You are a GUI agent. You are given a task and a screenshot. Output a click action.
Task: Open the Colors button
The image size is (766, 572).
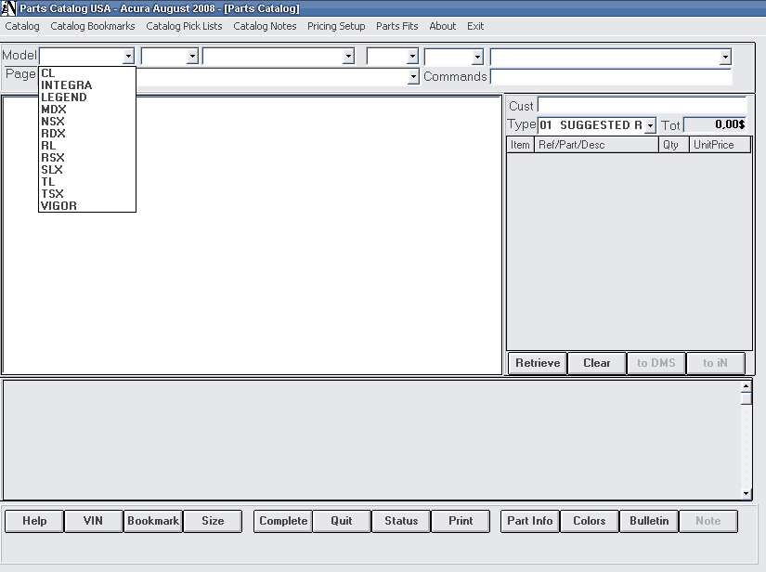(589, 521)
